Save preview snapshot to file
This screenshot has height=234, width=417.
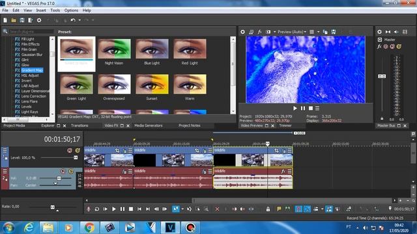click(x=334, y=32)
